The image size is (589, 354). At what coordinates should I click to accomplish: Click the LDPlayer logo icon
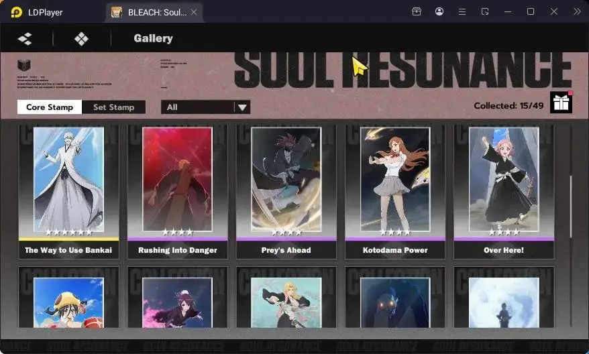(16, 12)
